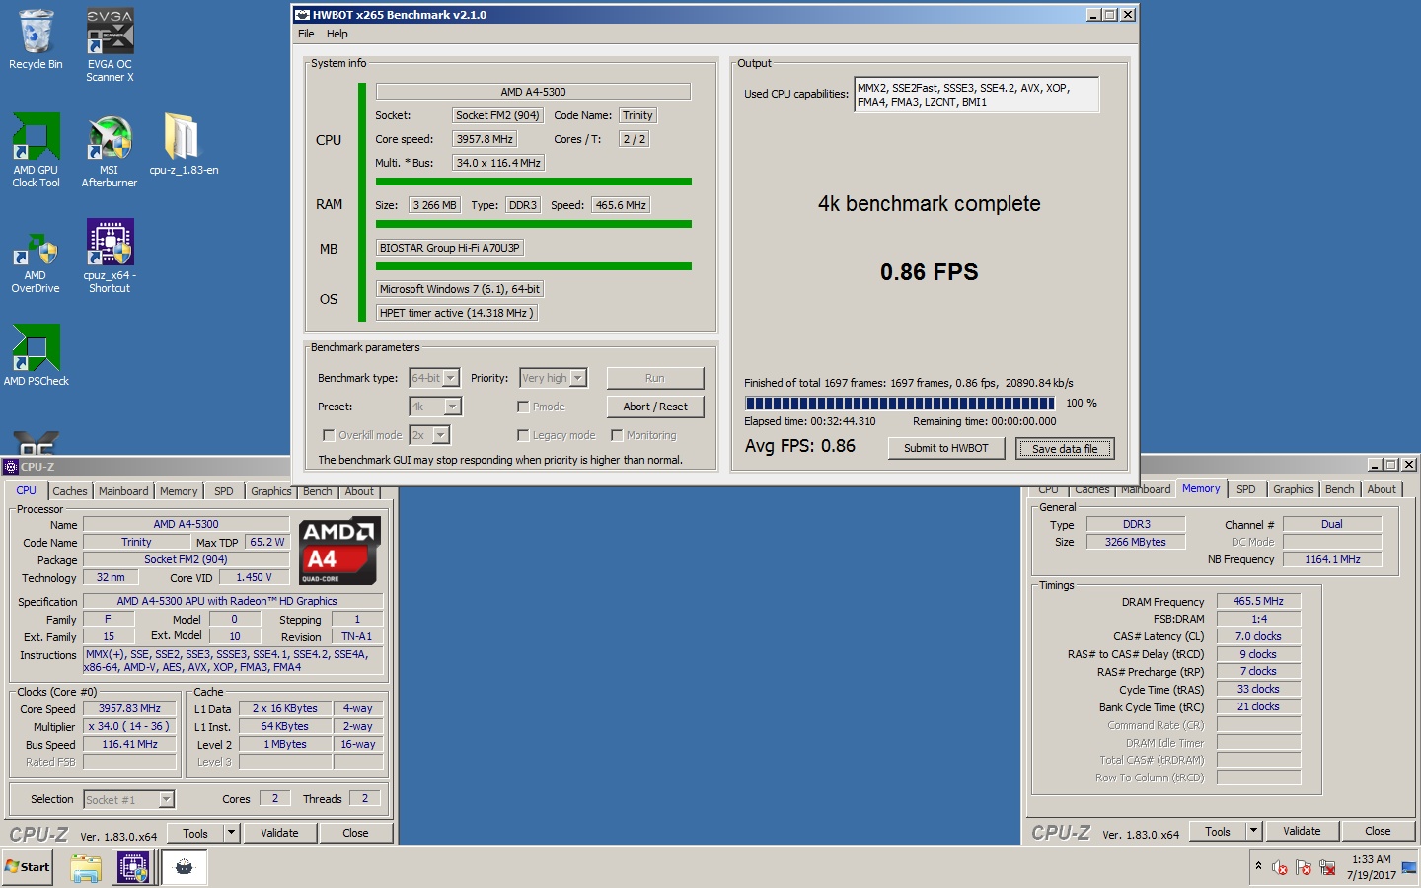Show hidden system tray icons
The image size is (1421, 888).
1258,866
